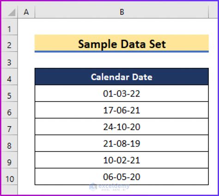Click the Sample Data Set title cell

122,43
